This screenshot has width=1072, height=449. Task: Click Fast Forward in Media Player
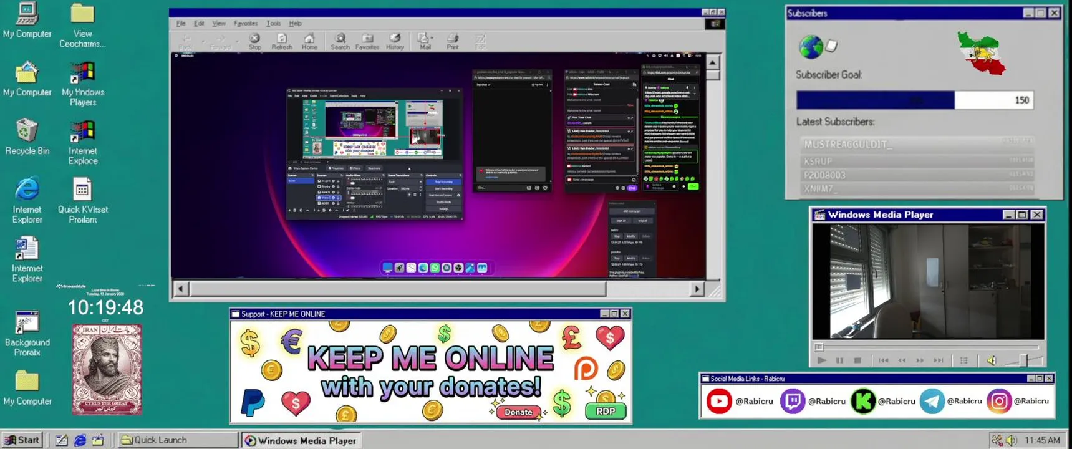[920, 360]
